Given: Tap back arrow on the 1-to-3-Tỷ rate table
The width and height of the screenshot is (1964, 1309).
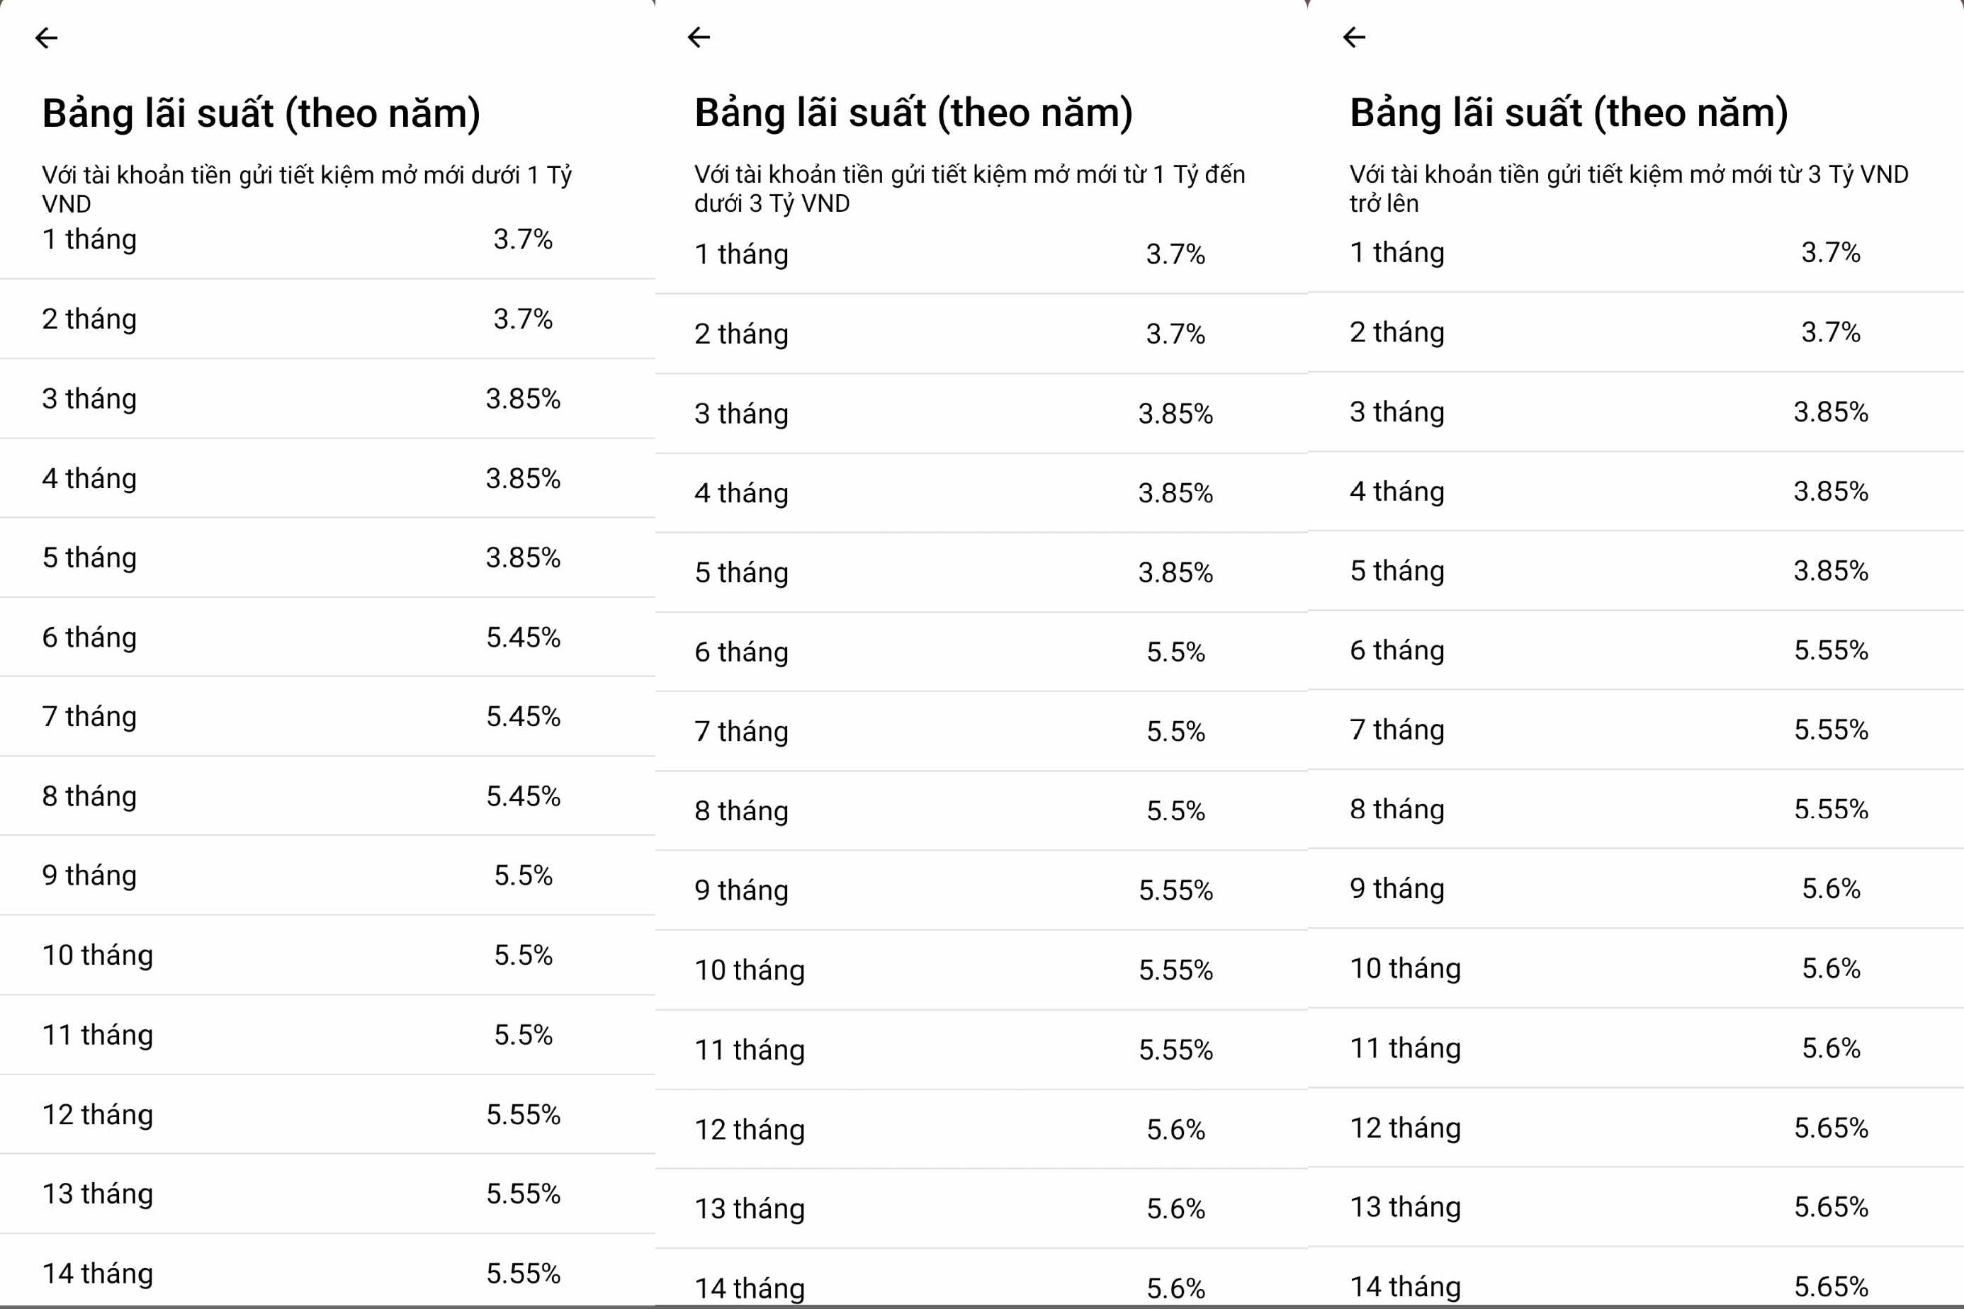Looking at the screenshot, I should 699,37.
